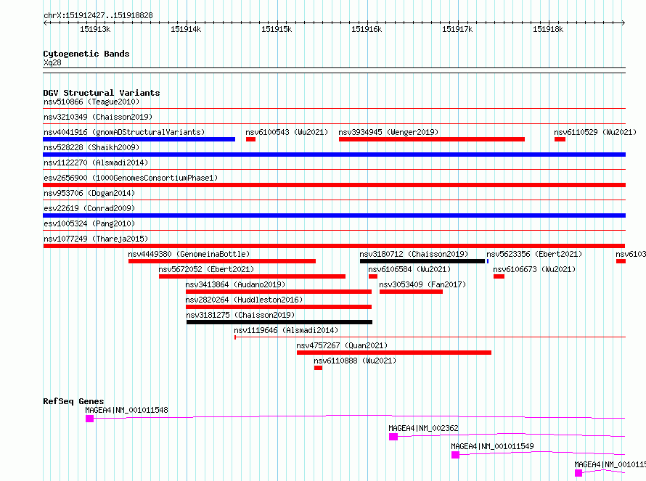646x481 pixels.
Task: Click the blue bar under nsv4041916
Action: click(139, 139)
